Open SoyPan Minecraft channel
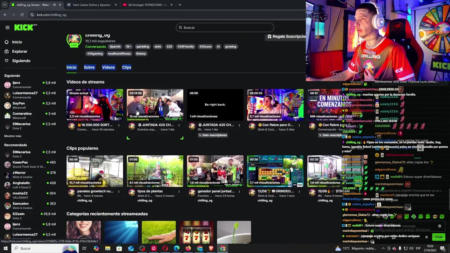 pos(30,105)
